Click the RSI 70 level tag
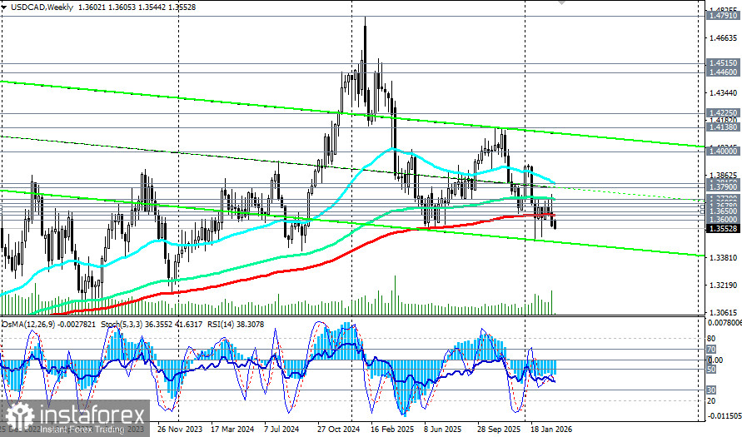The width and height of the screenshot is (742, 437). (x=710, y=349)
